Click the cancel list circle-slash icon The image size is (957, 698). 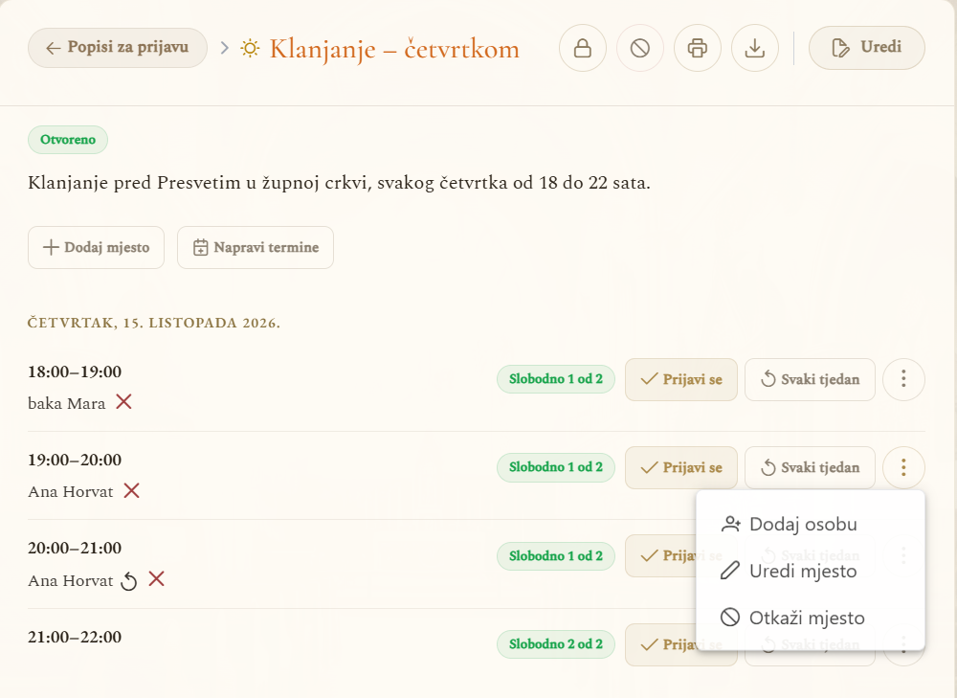coord(640,48)
